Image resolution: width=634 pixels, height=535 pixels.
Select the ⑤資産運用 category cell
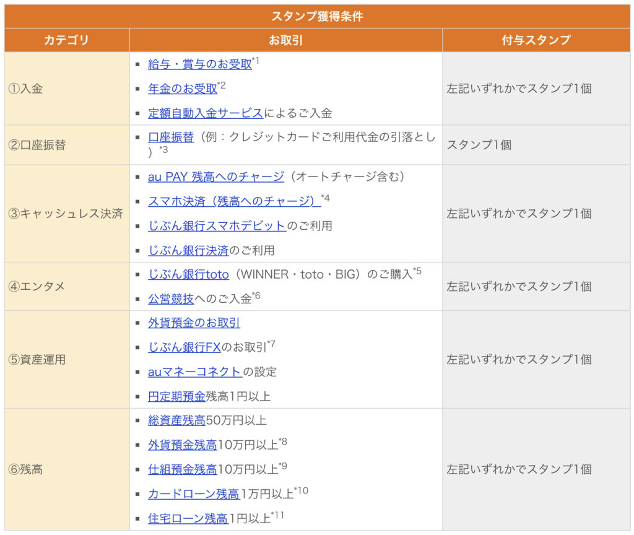(x=67, y=360)
